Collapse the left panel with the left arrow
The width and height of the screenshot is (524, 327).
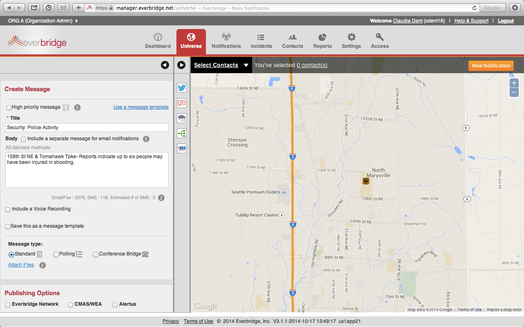pyautogui.click(x=165, y=65)
